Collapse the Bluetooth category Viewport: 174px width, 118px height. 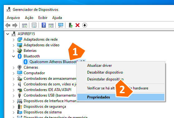click(x=13, y=56)
